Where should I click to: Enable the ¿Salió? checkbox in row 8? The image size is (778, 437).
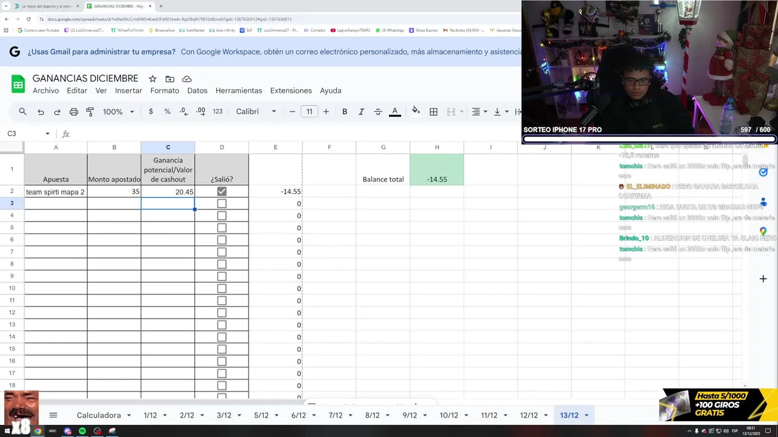click(222, 264)
